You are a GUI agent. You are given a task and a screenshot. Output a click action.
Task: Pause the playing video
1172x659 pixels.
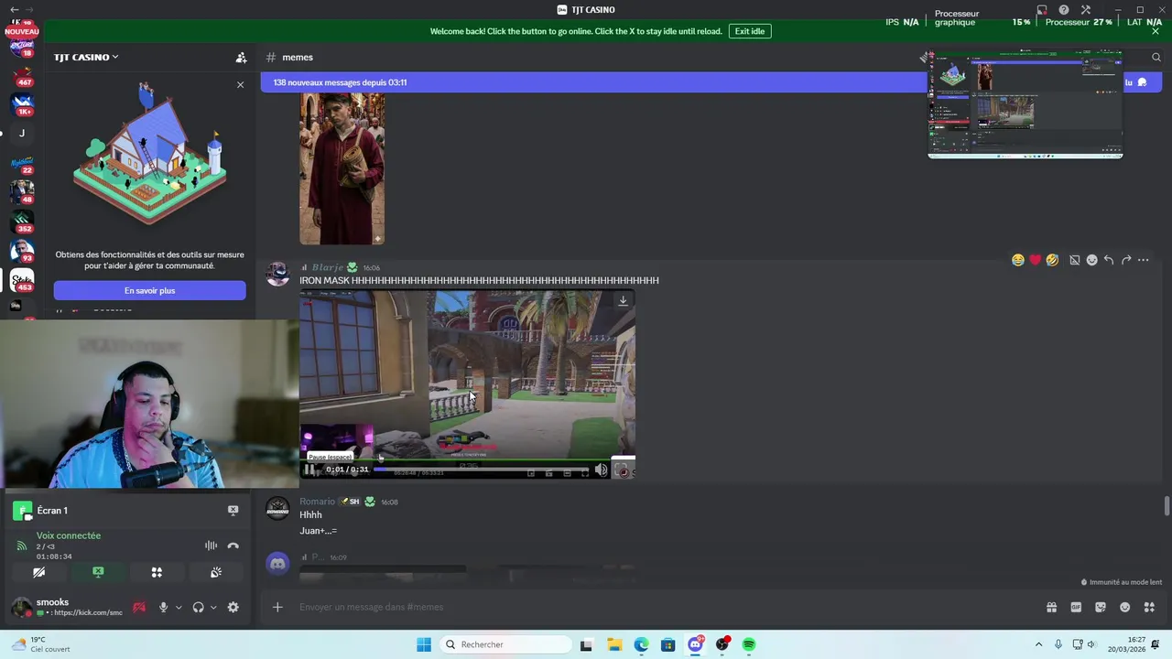pyautogui.click(x=309, y=470)
